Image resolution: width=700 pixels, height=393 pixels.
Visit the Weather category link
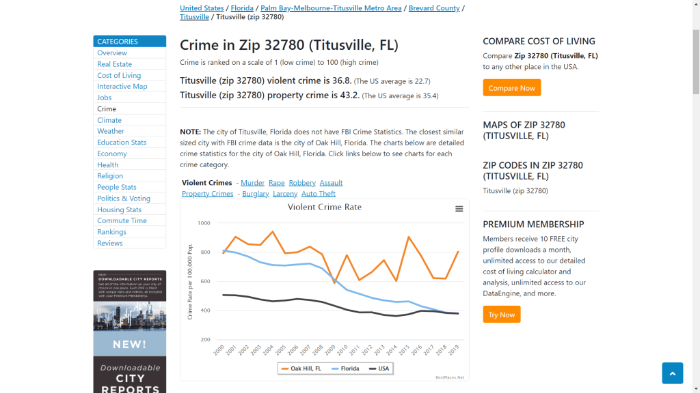110,131
